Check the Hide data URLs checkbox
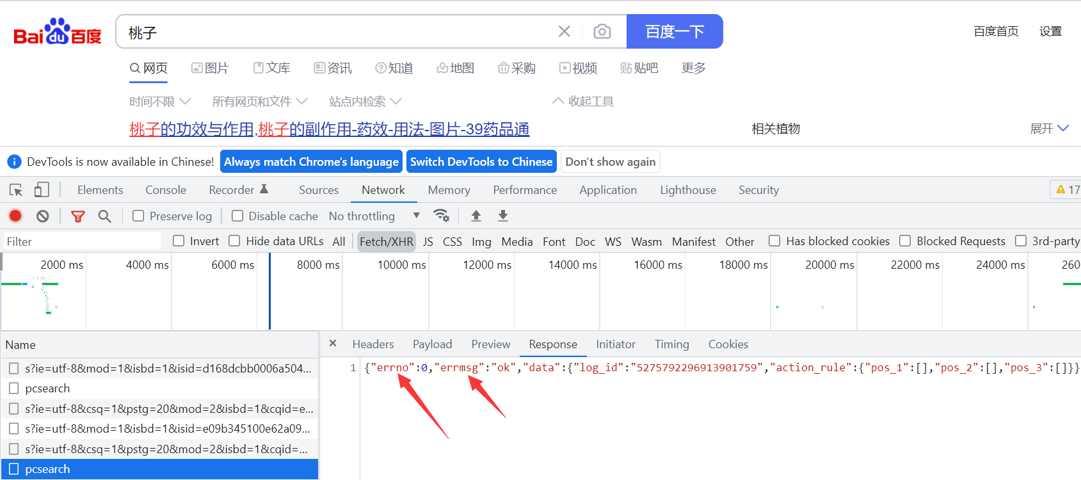Image resolution: width=1081 pixels, height=480 pixels. tap(234, 241)
